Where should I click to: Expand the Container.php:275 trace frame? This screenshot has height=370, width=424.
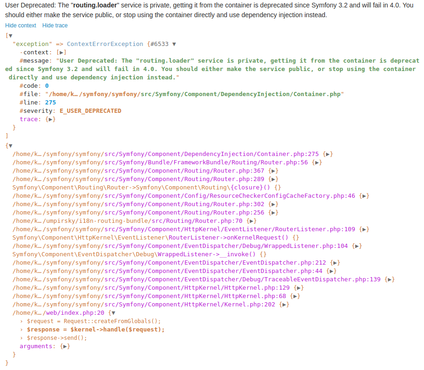(x=328, y=154)
